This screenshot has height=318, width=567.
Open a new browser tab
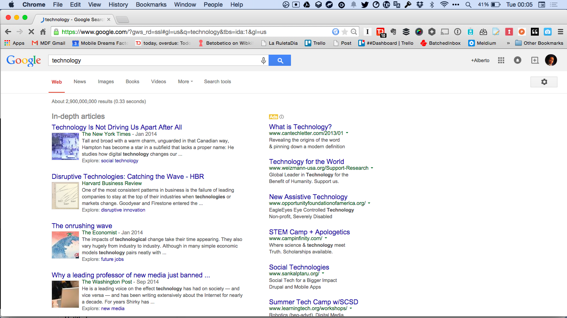[x=122, y=19]
